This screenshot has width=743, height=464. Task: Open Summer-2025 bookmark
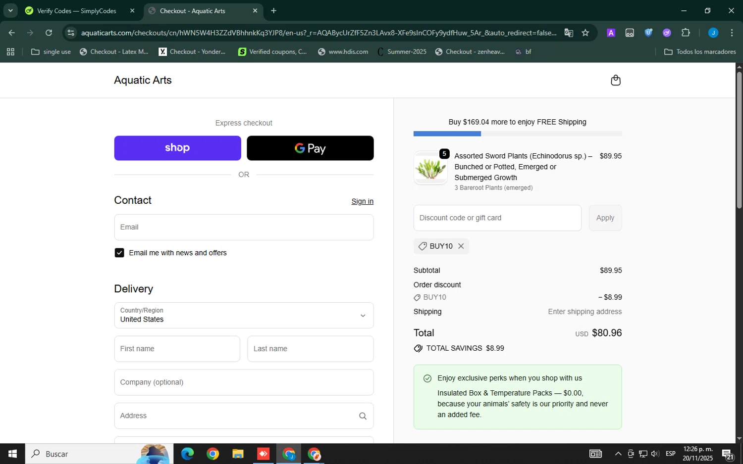(x=402, y=51)
